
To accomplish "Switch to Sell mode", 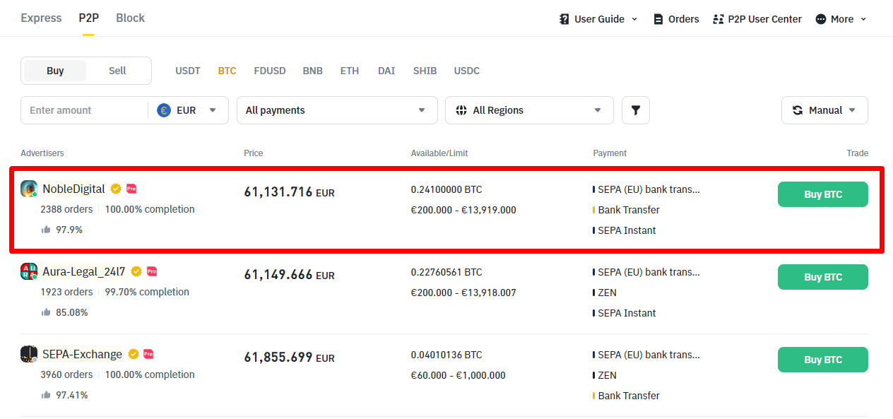I will click(x=117, y=71).
